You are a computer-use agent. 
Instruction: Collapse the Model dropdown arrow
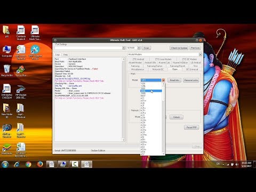point(163,80)
